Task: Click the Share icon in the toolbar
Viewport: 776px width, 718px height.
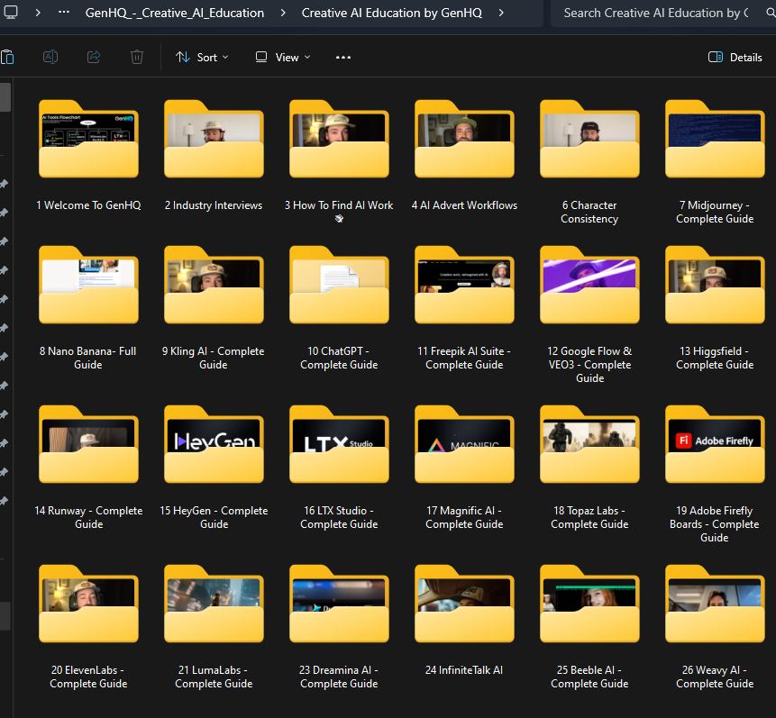Action: pyautogui.click(x=94, y=57)
